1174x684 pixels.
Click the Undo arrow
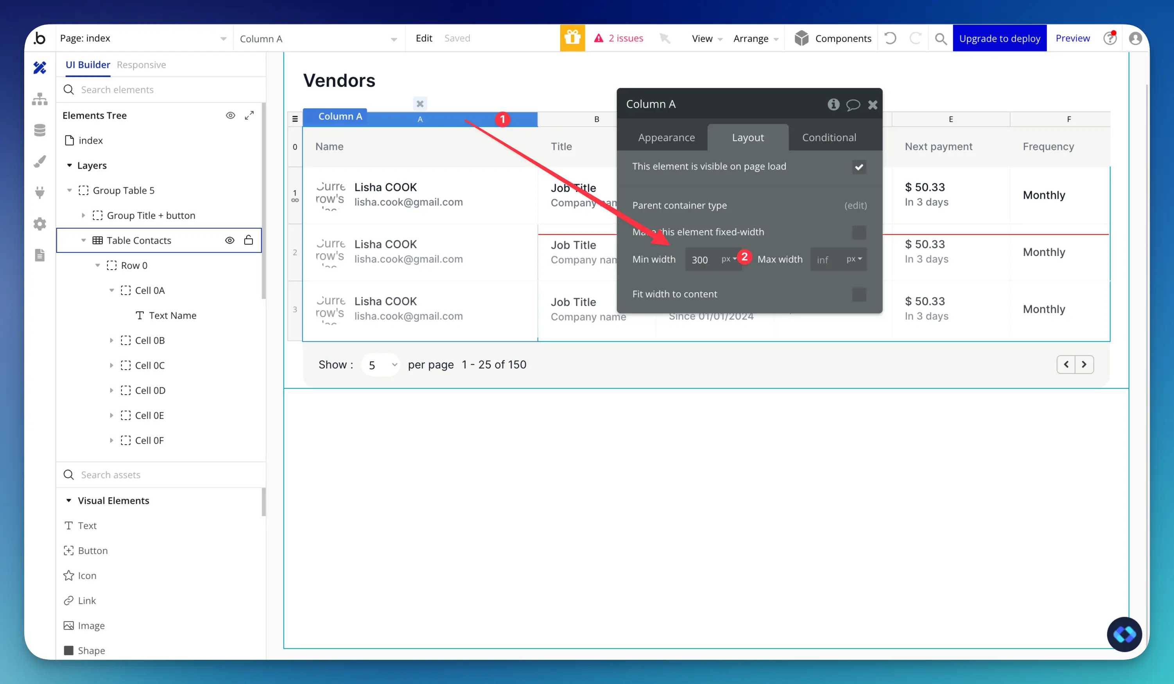tap(890, 38)
